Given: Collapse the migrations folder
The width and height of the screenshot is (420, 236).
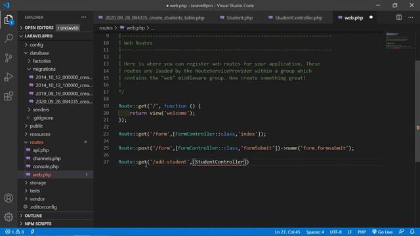Looking at the screenshot, I should pos(44,69).
